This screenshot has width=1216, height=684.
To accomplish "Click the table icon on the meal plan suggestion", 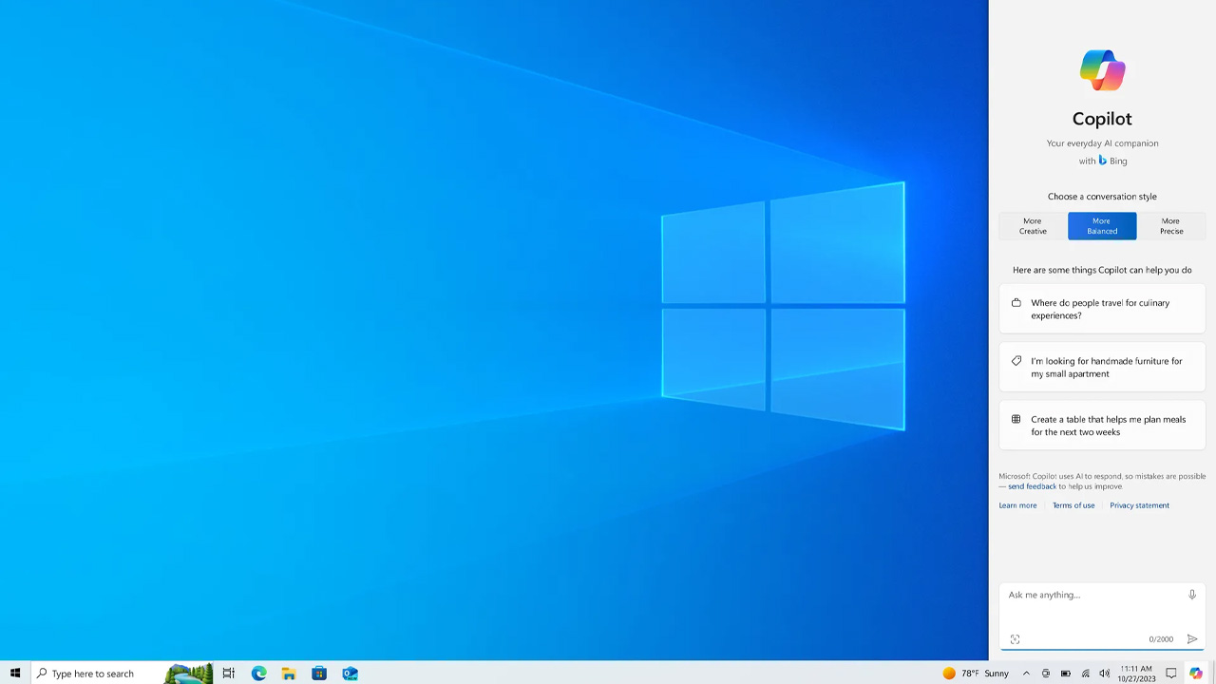I will pos(1016,419).
